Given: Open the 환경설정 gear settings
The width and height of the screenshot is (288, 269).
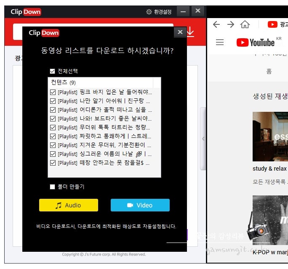Looking at the screenshot, I should click(x=158, y=12).
